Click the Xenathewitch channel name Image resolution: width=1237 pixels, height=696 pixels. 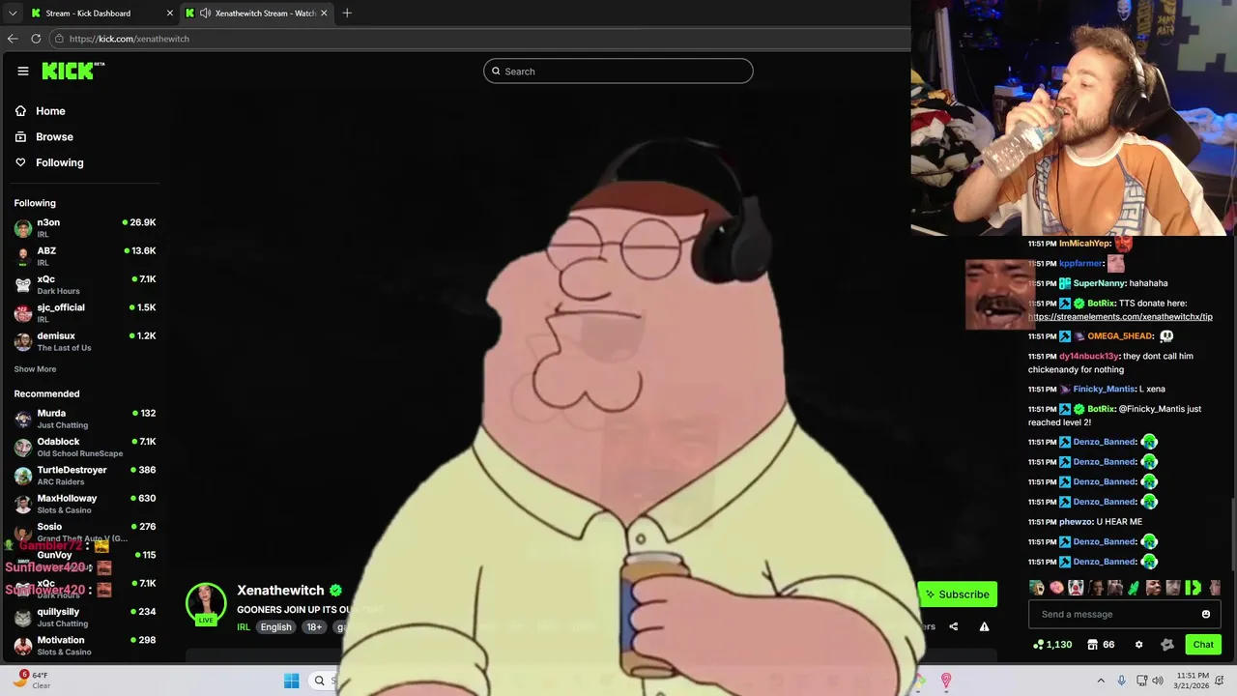[280, 591]
